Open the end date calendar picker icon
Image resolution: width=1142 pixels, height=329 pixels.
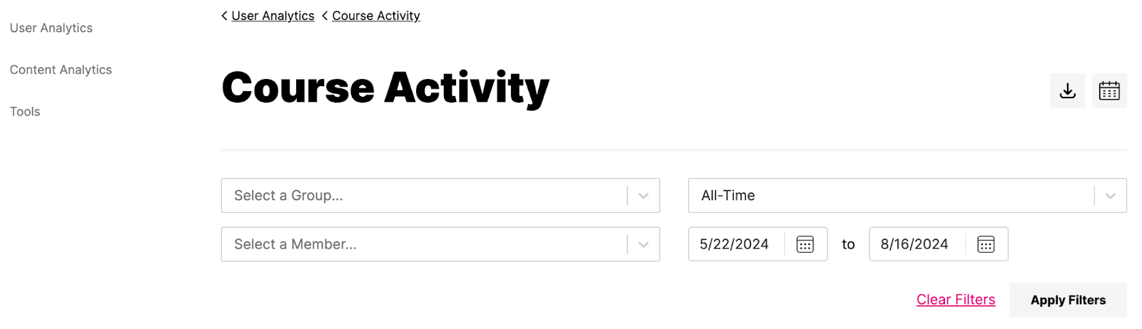[986, 244]
